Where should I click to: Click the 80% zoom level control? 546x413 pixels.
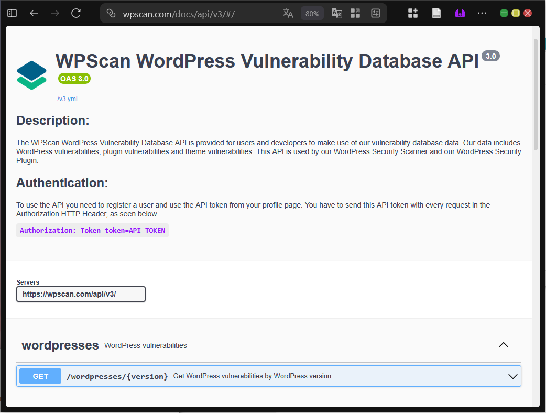coord(312,13)
